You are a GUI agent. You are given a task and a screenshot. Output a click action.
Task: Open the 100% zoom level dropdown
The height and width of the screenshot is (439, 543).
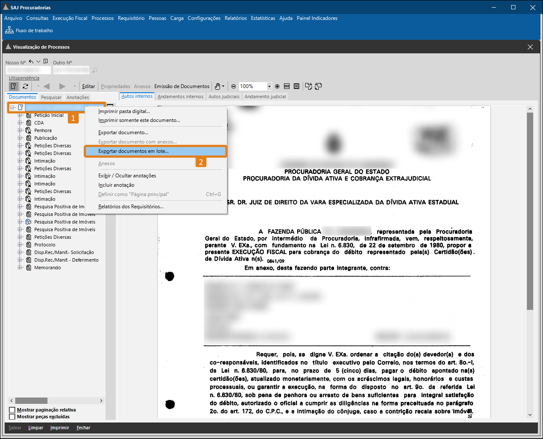point(269,86)
